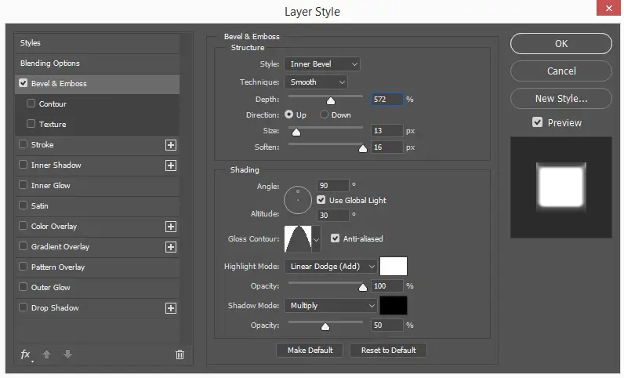
Task: Open the fx effects menu icon
Action: 26,354
